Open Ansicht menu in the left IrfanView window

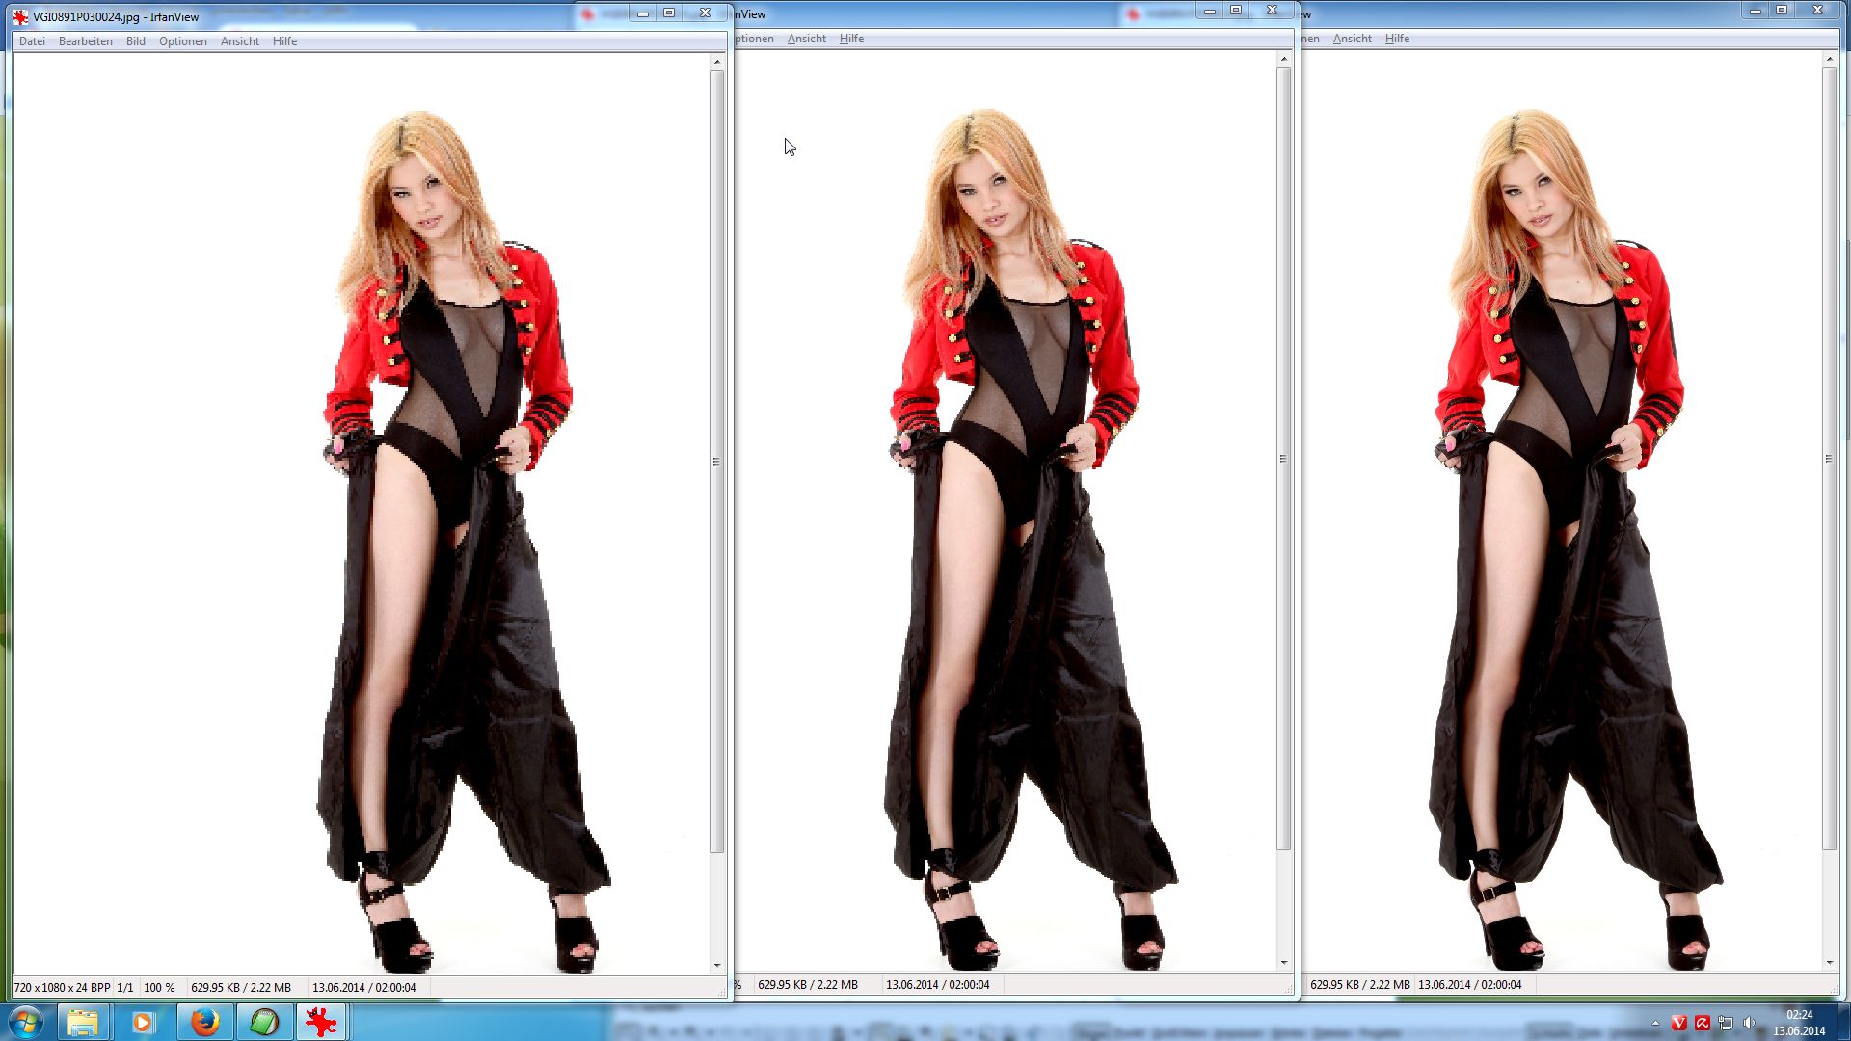click(240, 41)
